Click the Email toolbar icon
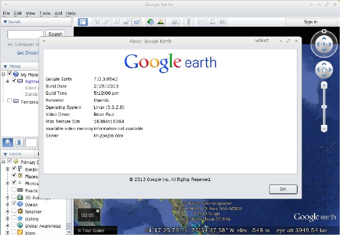This screenshot has height=235, width=340. tap(202, 22)
